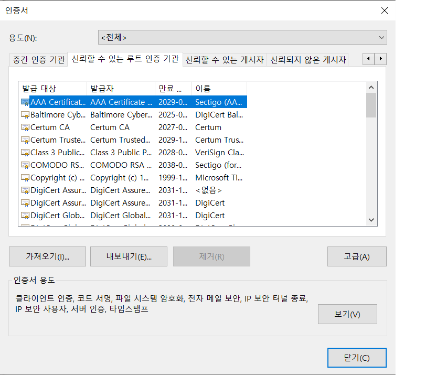Click the certificate icon beside Copyright (c) row
This screenshot has width=436, height=375.
tap(25, 178)
